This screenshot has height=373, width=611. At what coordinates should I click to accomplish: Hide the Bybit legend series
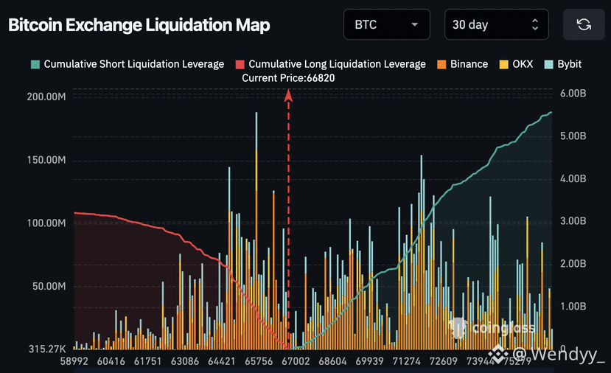tap(569, 64)
